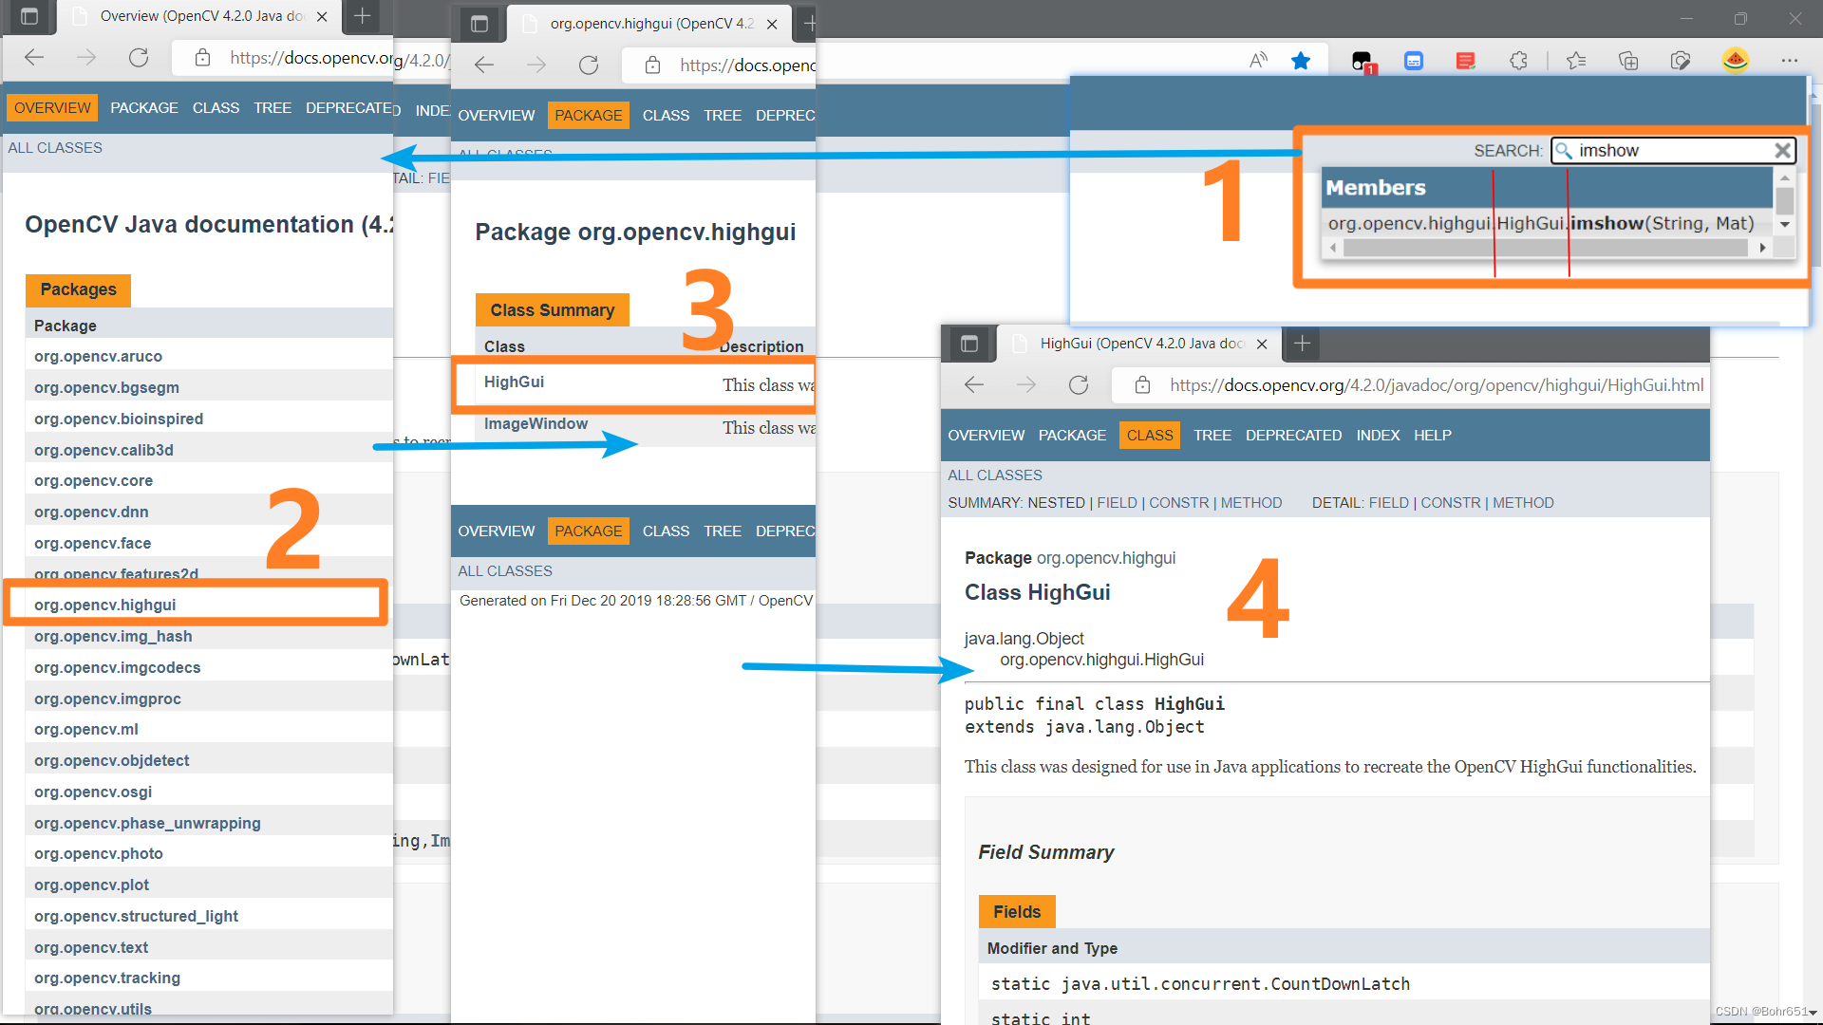Click PACKAGE in Overview window navbar

(143, 107)
